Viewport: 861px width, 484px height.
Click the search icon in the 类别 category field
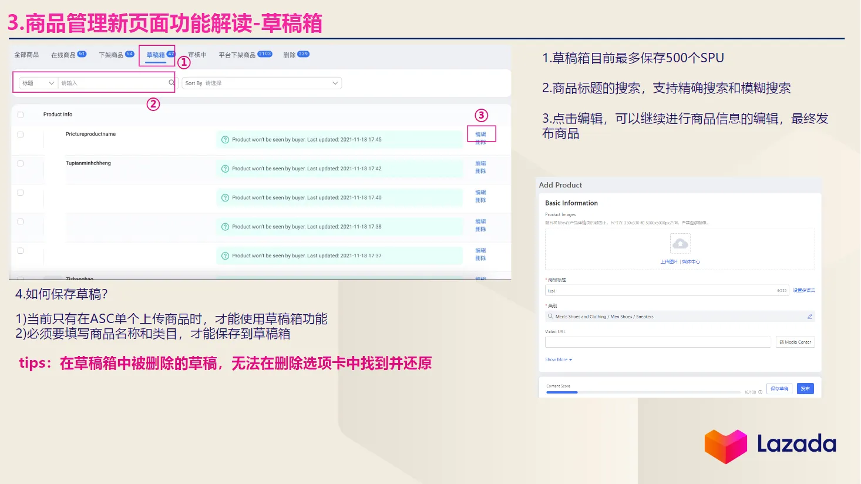(x=550, y=316)
